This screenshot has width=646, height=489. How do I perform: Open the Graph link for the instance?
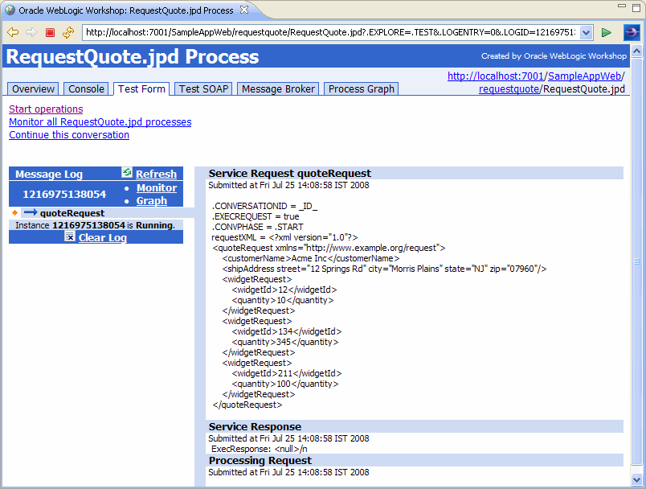pyautogui.click(x=152, y=201)
